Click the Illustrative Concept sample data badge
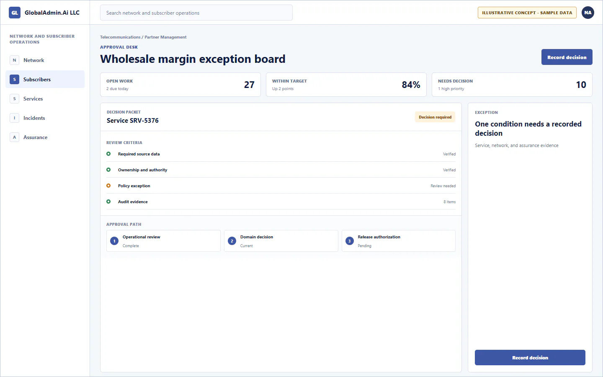Screen dimensions: 603x377 [527, 13]
